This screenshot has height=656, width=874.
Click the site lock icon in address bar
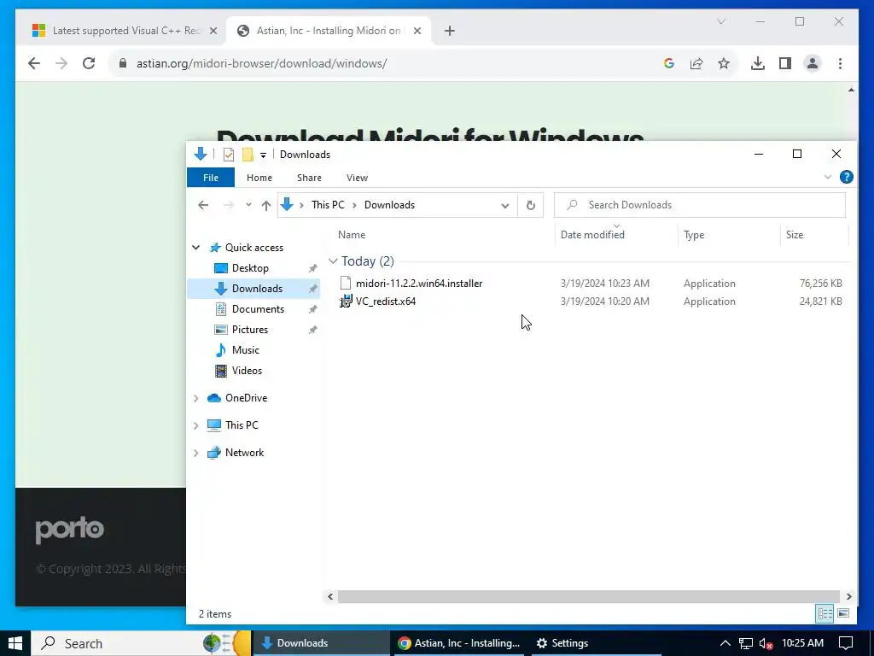click(123, 63)
